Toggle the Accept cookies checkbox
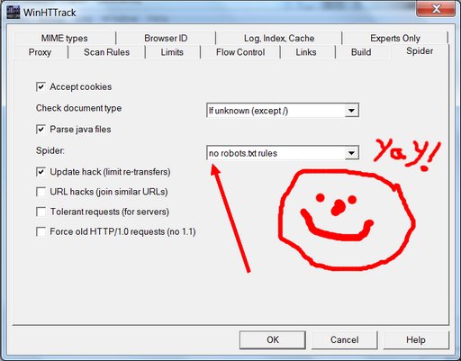The height and width of the screenshot is (361, 461). 41,87
